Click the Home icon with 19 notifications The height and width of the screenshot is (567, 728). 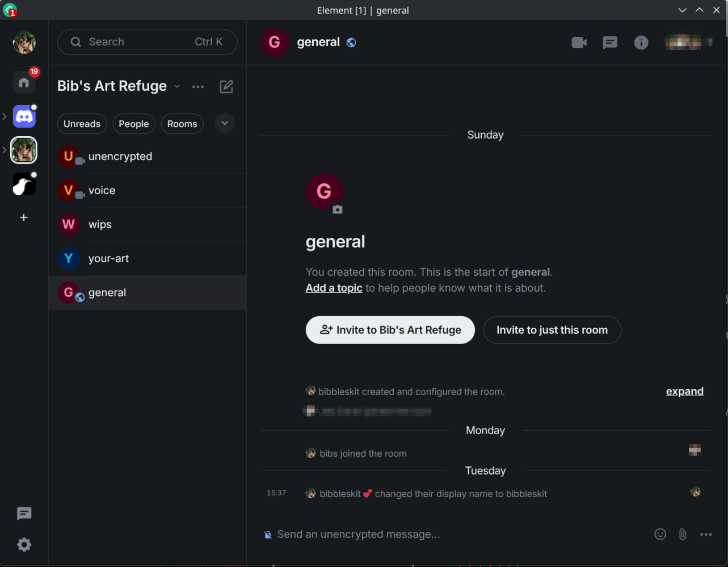(24, 83)
